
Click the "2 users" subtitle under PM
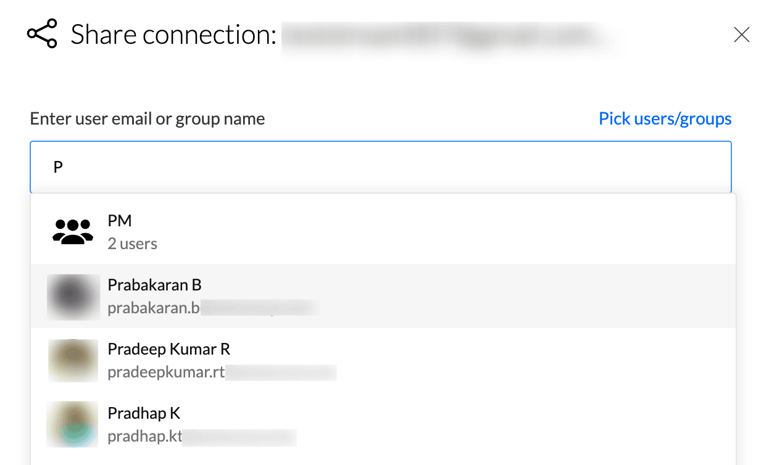click(x=132, y=244)
